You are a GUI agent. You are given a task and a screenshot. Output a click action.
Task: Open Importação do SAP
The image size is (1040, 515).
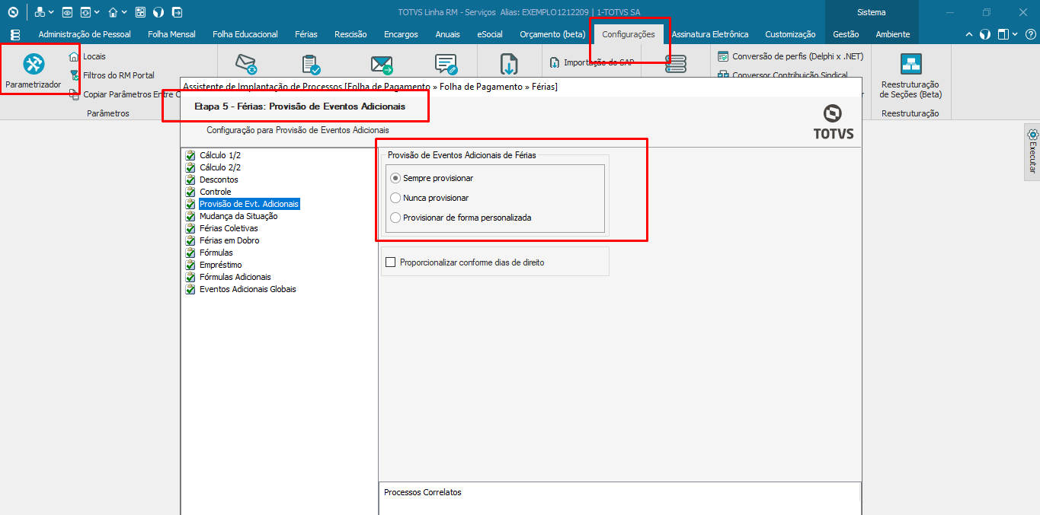pyautogui.click(x=592, y=62)
